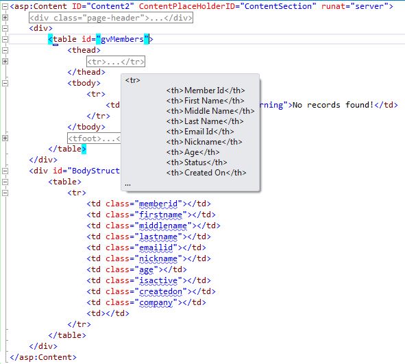Click Status header in tooltip

point(197,162)
